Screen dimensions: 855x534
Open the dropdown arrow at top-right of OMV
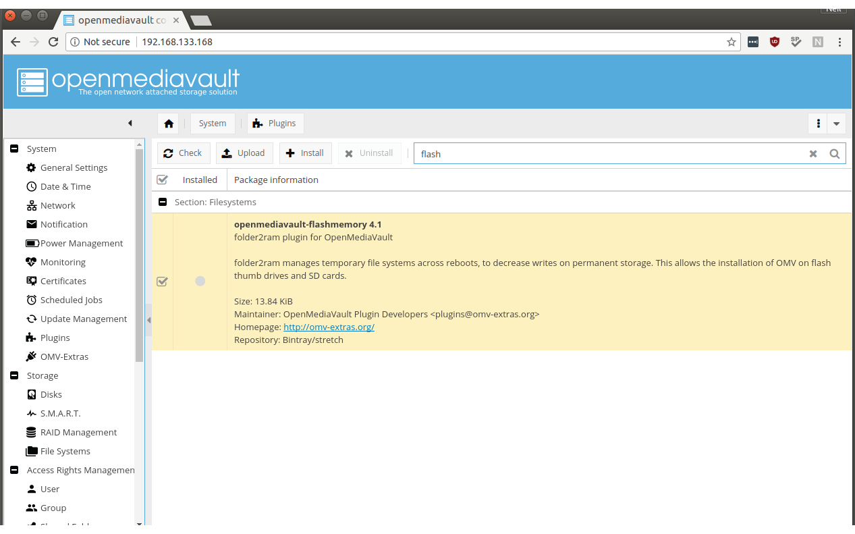(x=837, y=124)
